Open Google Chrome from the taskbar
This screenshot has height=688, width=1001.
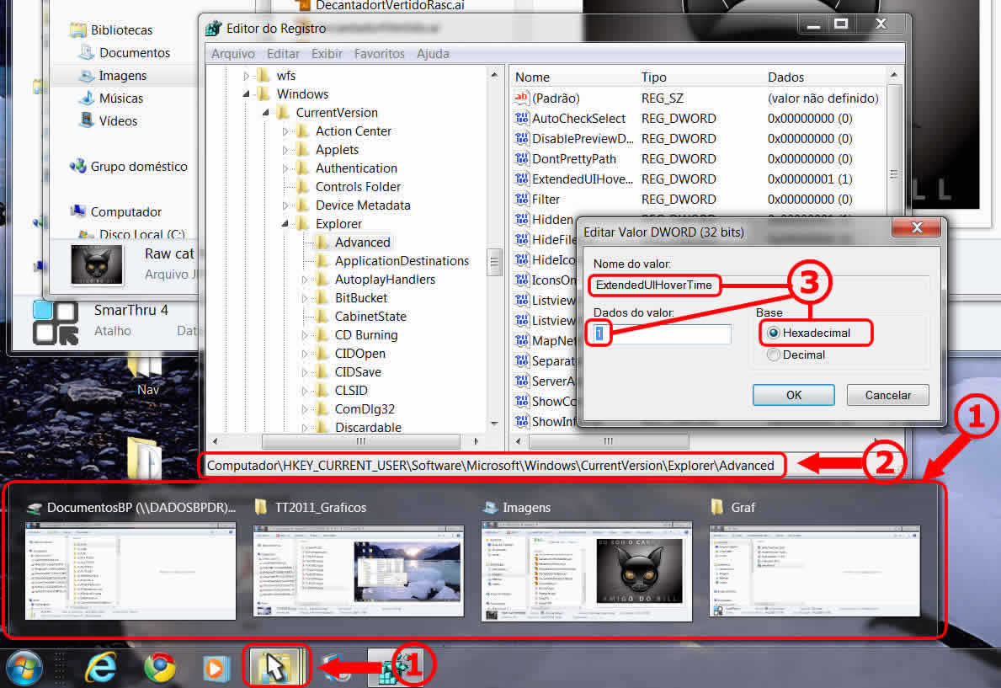(x=160, y=668)
